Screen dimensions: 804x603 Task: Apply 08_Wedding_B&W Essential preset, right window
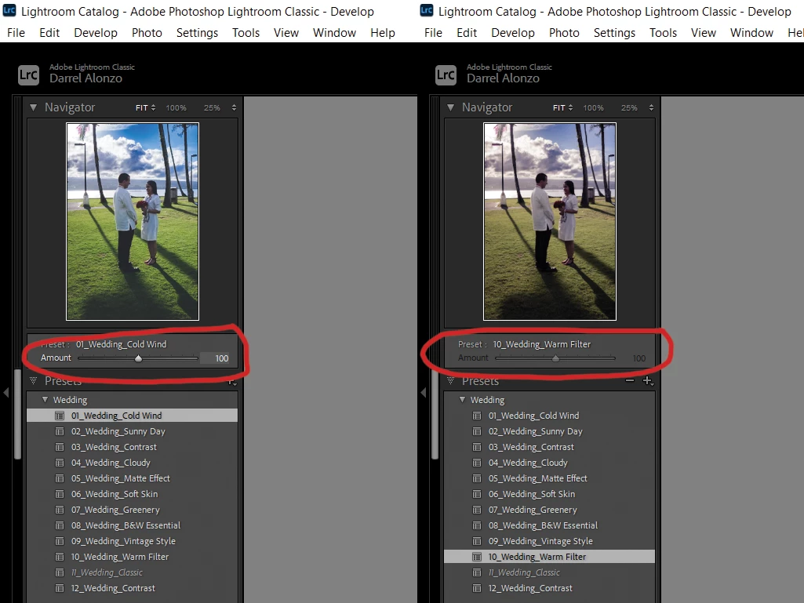(x=549, y=525)
